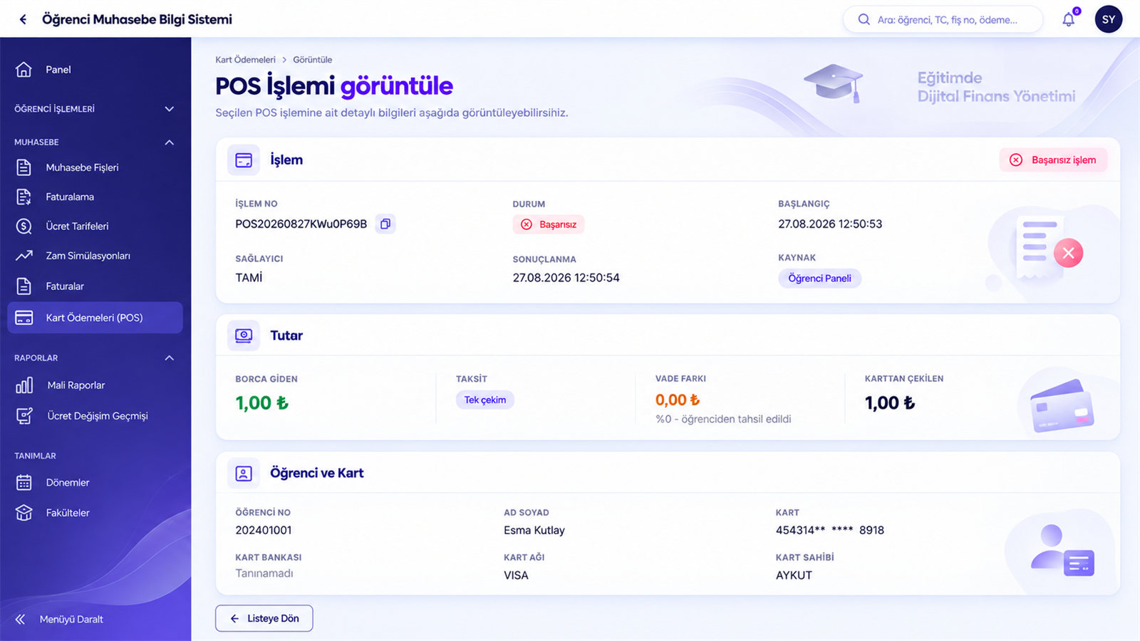Click the Panel home icon
Viewport: 1140px width, 641px height.
pyautogui.click(x=24, y=69)
